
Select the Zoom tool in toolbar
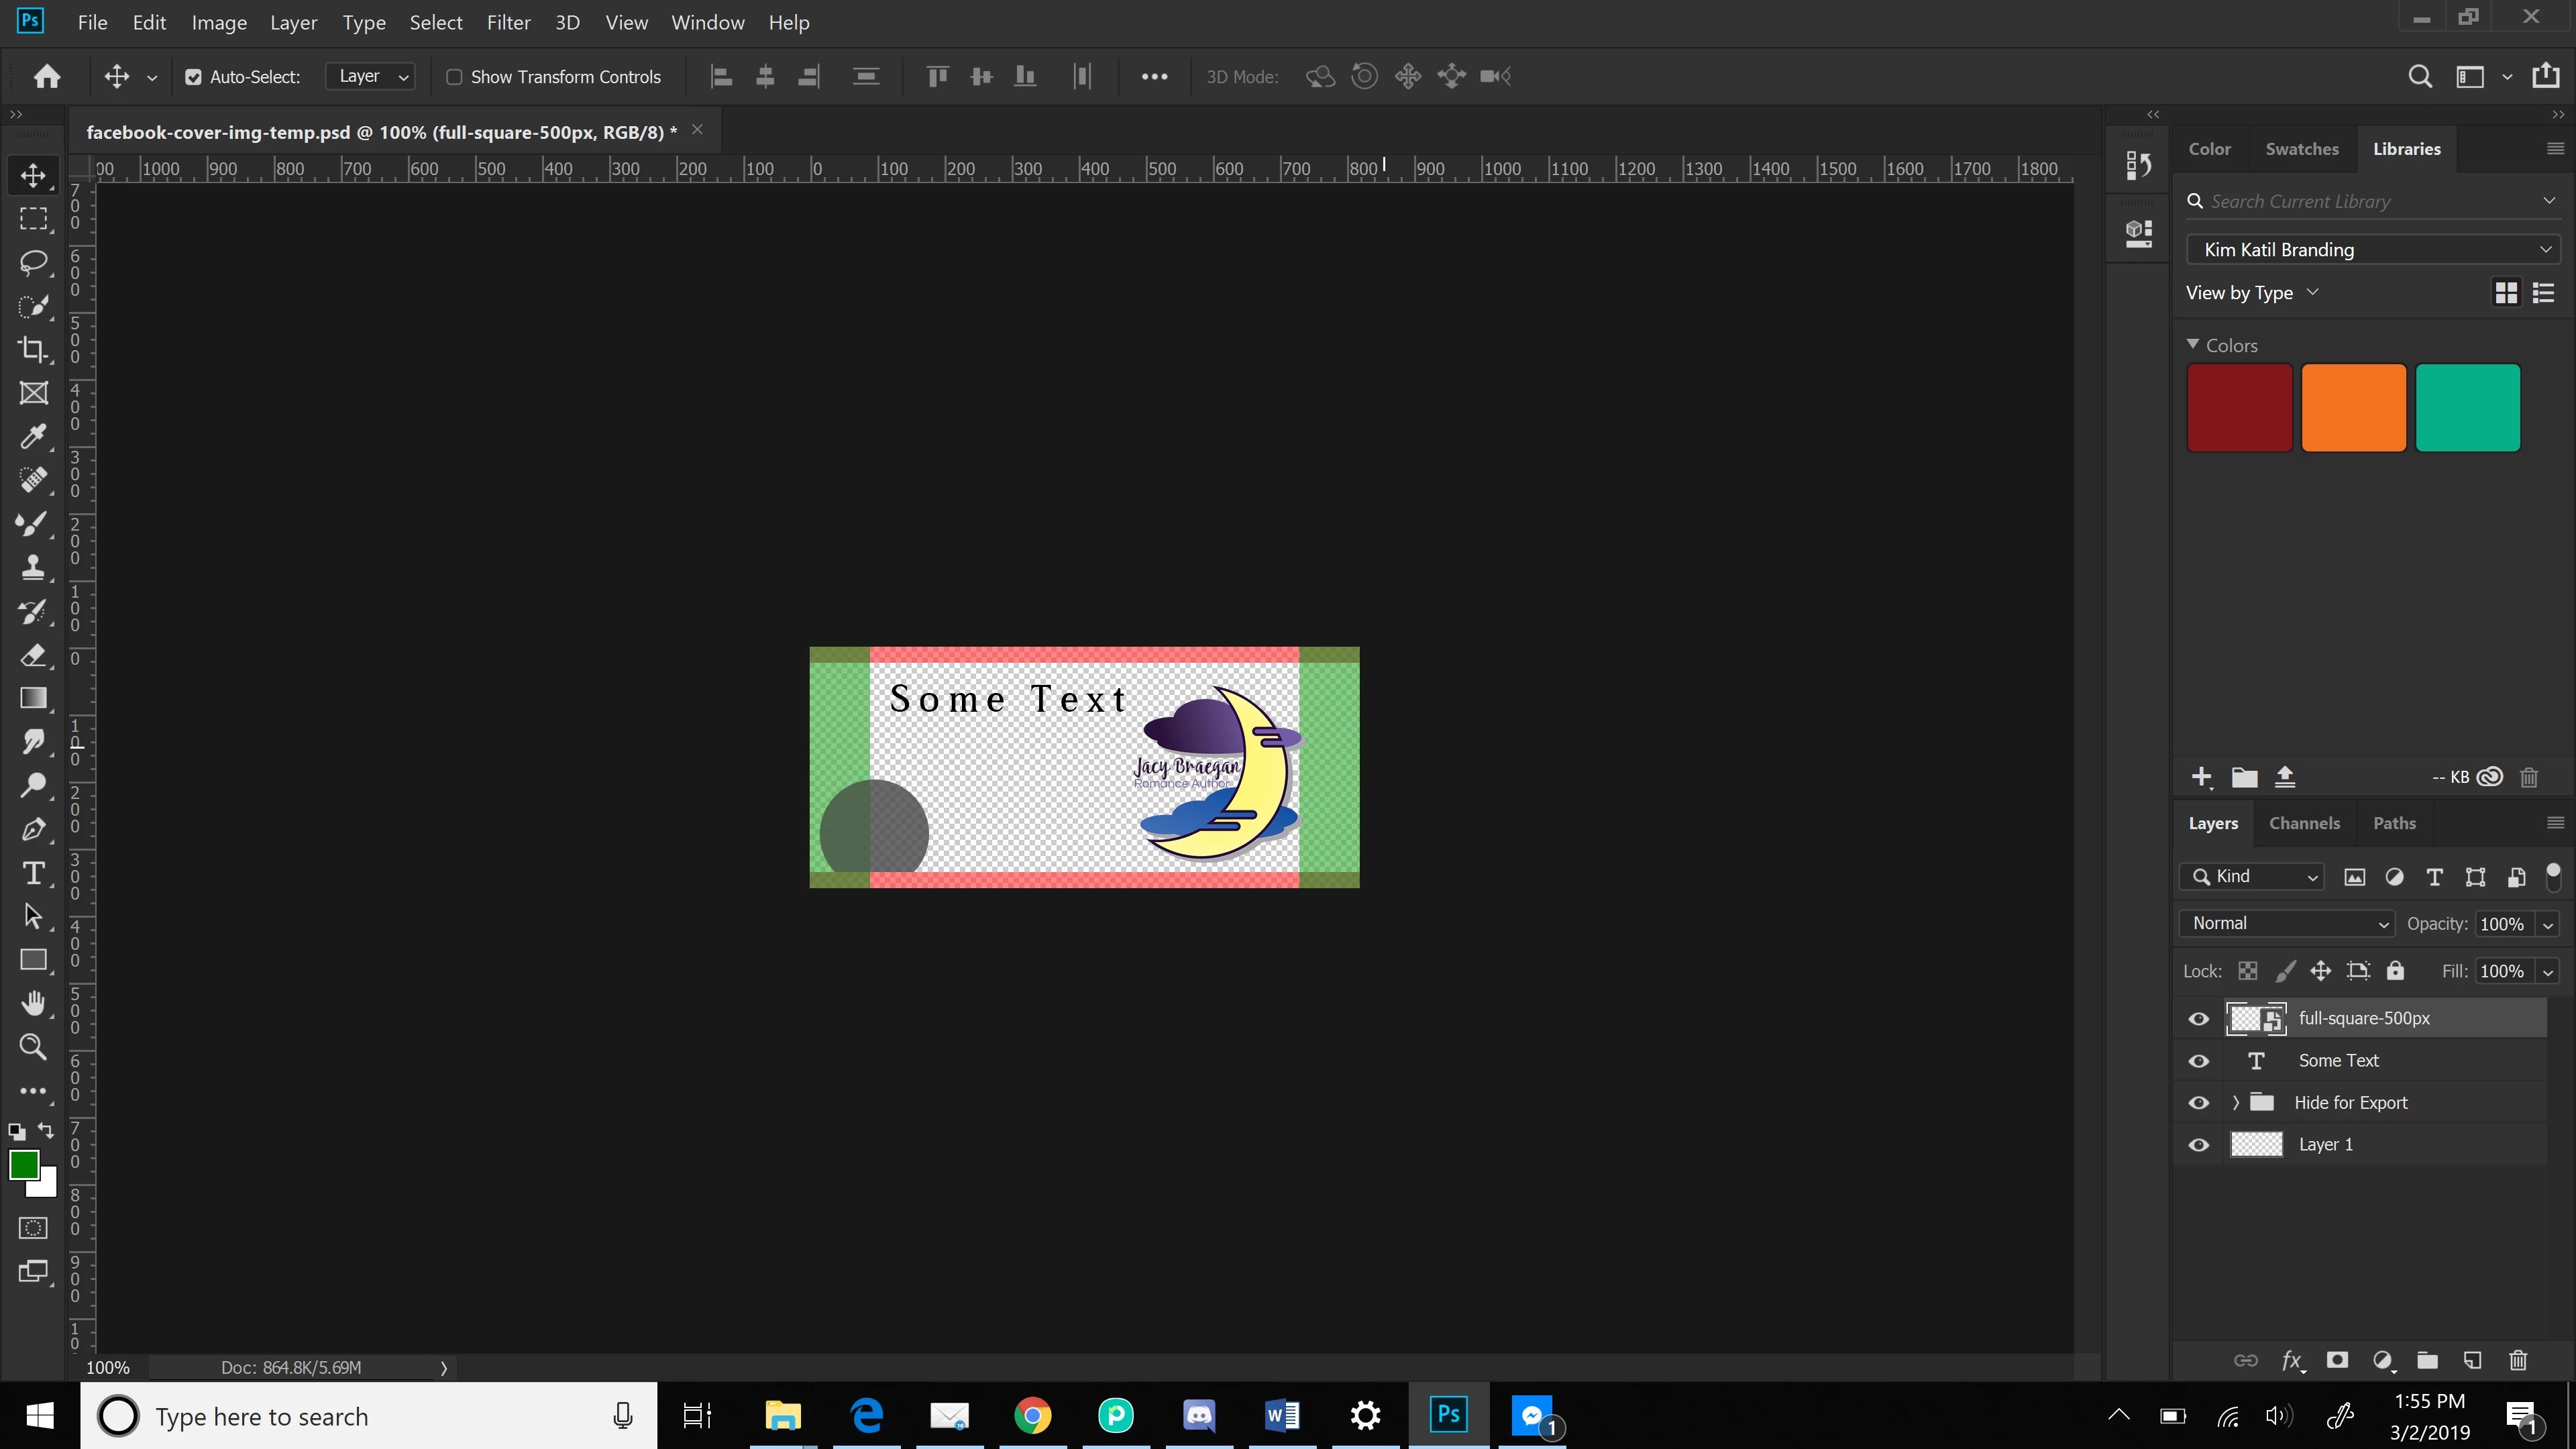[x=33, y=1047]
